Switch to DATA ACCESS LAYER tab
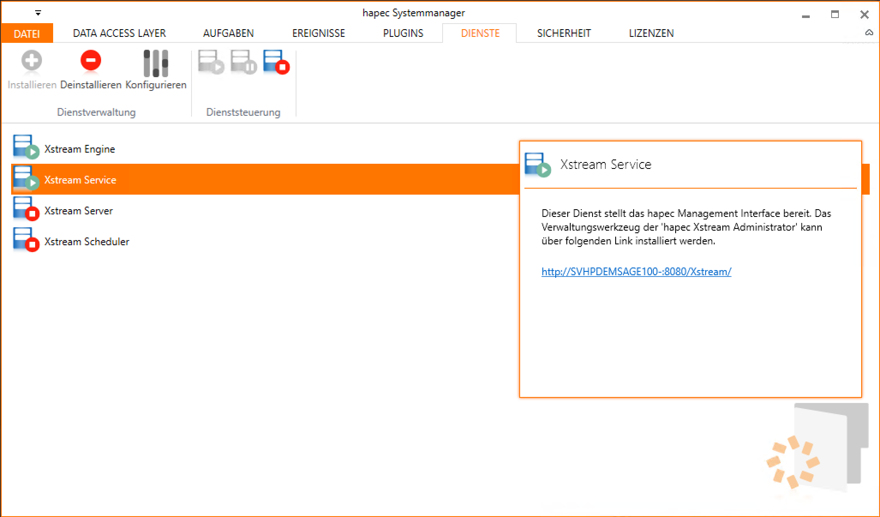880x517 pixels. [119, 33]
